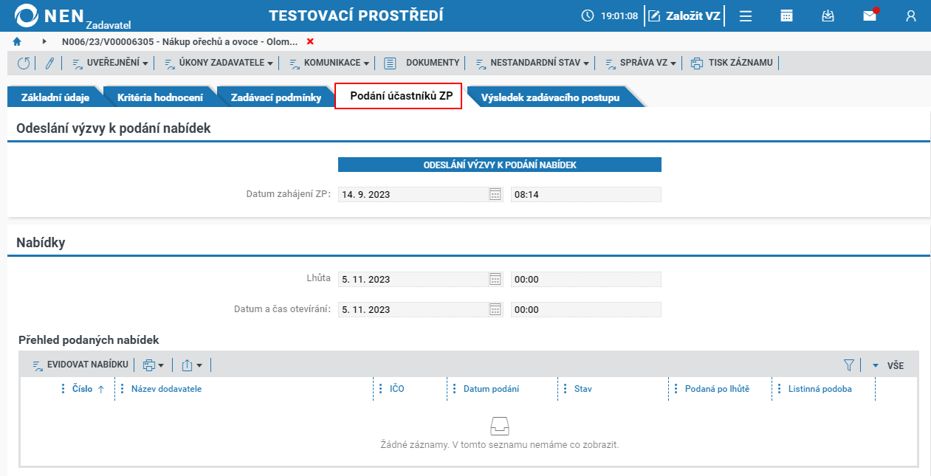This screenshot has width=931, height=476.
Task: Click the Stav column header
Action: [x=583, y=389]
